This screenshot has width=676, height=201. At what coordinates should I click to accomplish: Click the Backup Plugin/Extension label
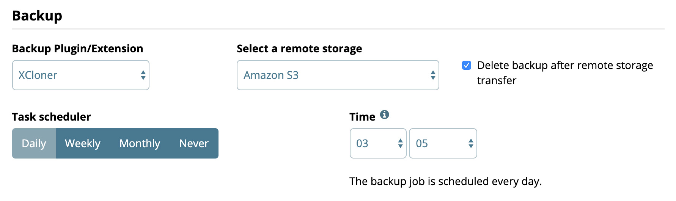pos(78,49)
